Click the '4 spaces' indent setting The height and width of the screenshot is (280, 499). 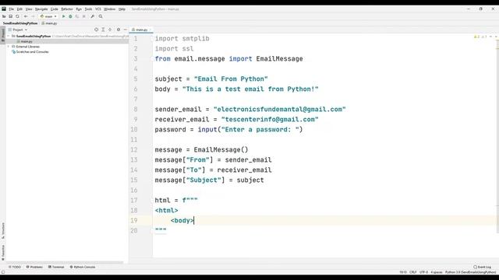click(437, 272)
